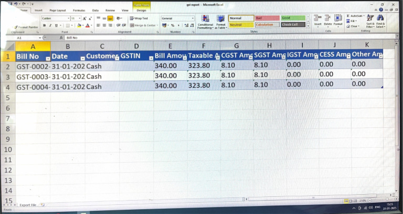The image size is (403, 214).
Task: Align text to the left
Action: [99, 25]
